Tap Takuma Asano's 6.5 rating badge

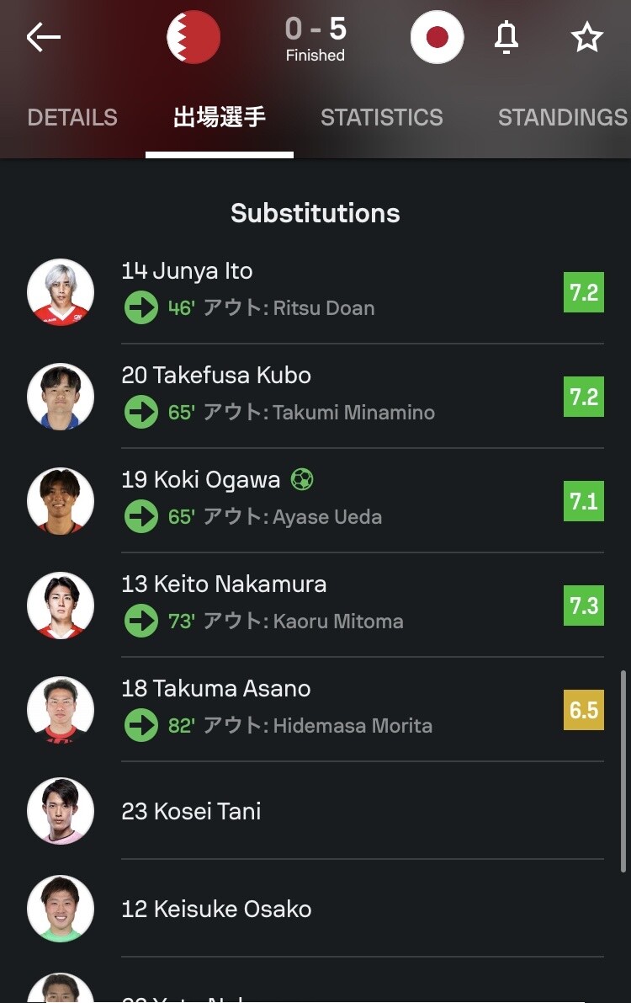tap(584, 710)
